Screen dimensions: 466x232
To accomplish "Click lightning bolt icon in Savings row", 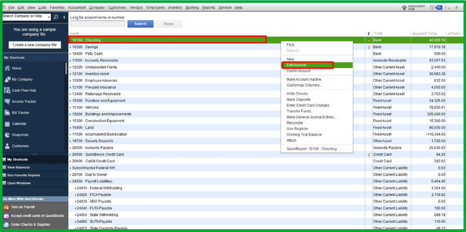I will pyautogui.click(x=369, y=47).
